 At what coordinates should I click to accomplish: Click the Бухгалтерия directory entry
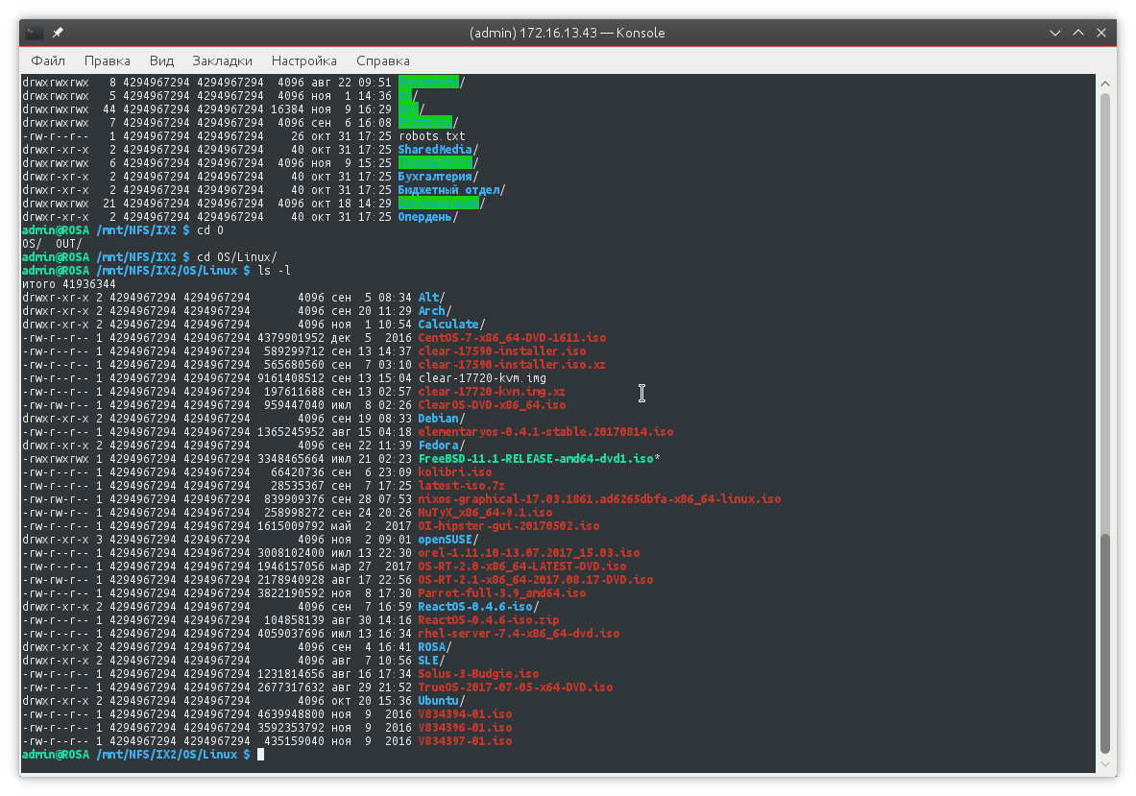[437, 177]
